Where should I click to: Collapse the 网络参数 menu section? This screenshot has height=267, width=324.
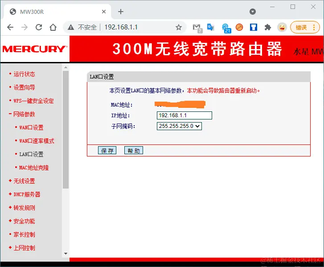pyautogui.click(x=24, y=114)
